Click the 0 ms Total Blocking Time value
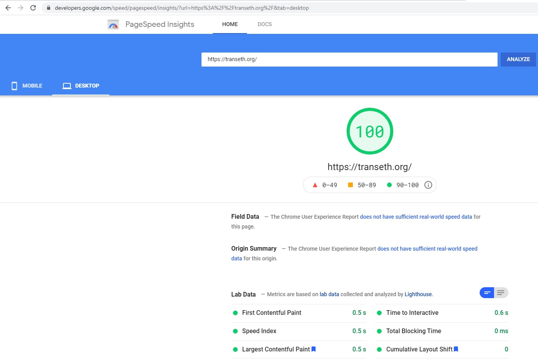The height and width of the screenshot is (360, 538). tap(501, 331)
